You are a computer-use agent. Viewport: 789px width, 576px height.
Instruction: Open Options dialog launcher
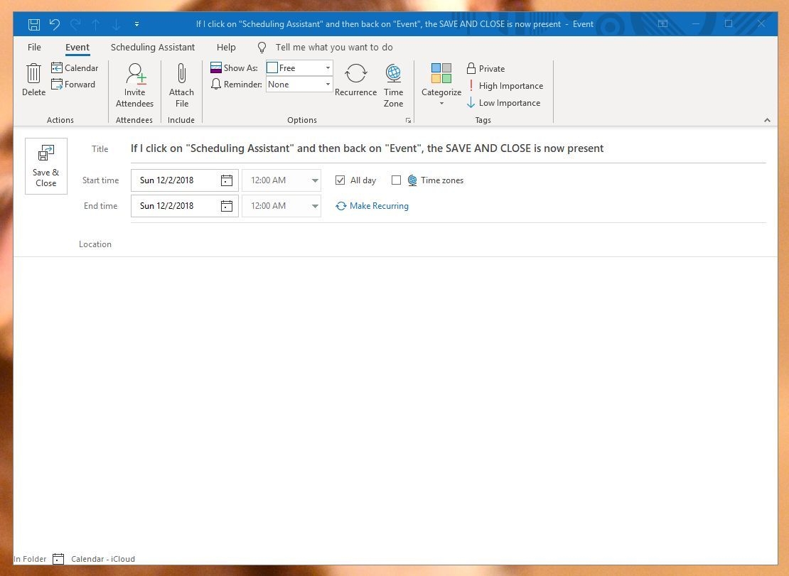(x=409, y=120)
